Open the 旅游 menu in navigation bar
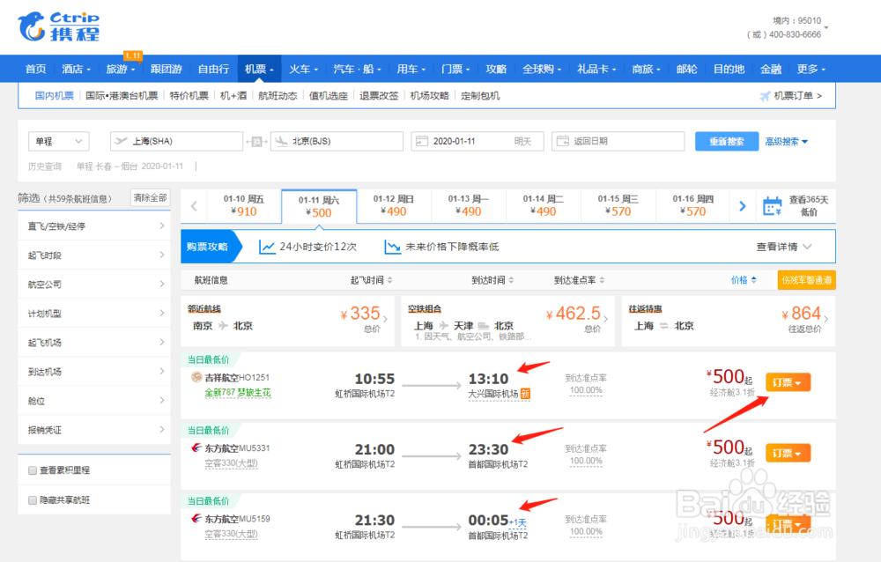The width and height of the screenshot is (881, 562). click(x=120, y=69)
